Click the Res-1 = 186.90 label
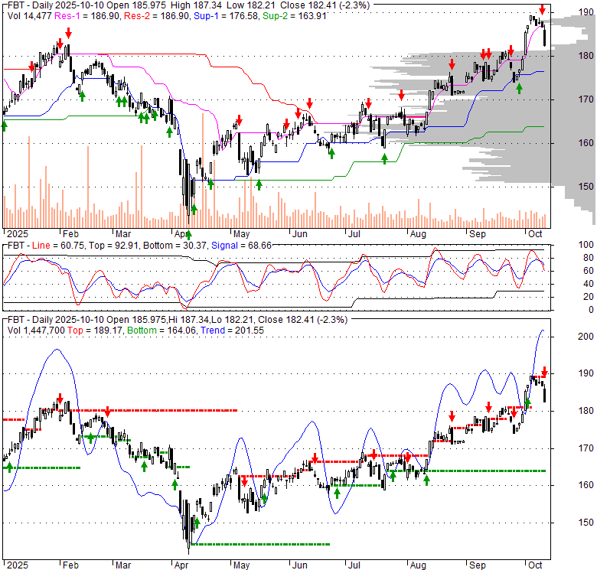The height and width of the screenshot is (570, 597). point(87,16)
